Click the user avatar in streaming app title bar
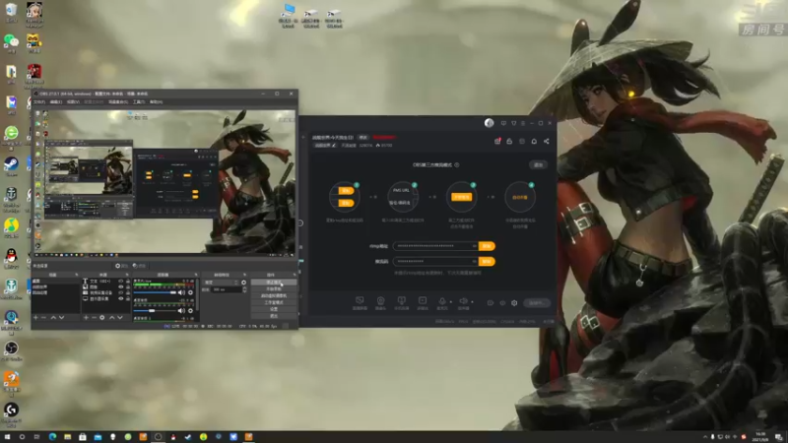This screenshot has height=443, width=788. (x=489, y=123)
